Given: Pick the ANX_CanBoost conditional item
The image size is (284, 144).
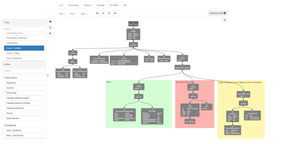Looking at the screenshot, I should point(24,130).
